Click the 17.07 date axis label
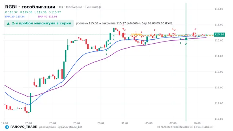Viewport: 233px width, 131px height. 5,123
